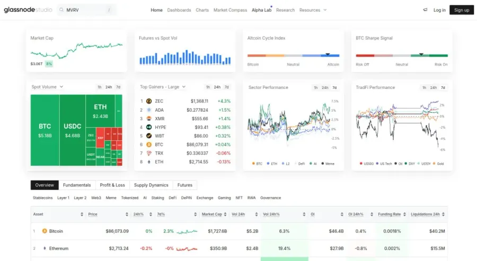Click the search field containing MVRV
Image resolution: width=477 pixels, height=261 pixels.
coord(87,10)
